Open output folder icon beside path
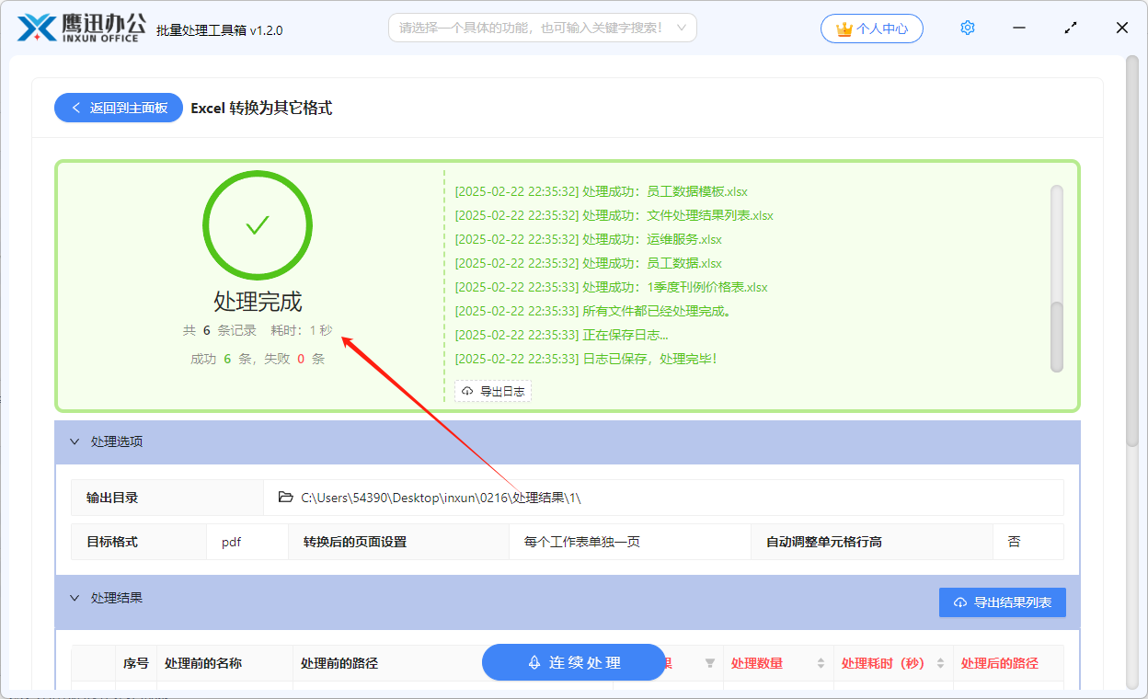The height and width of the screenshot is (699, 1148). tap(286, 498)
